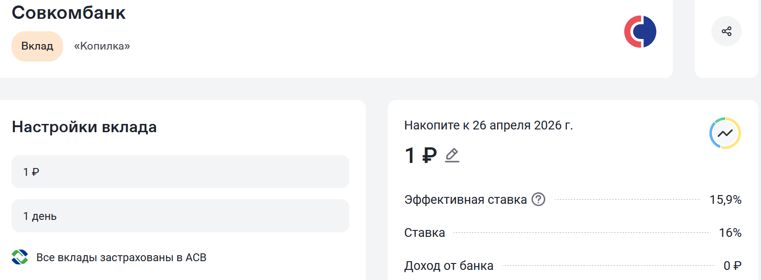This screenshot has width=761, height=280.
Task: Click «Все вклады застрахованы в АСВ» text
Action: click(x=121, y=258)
